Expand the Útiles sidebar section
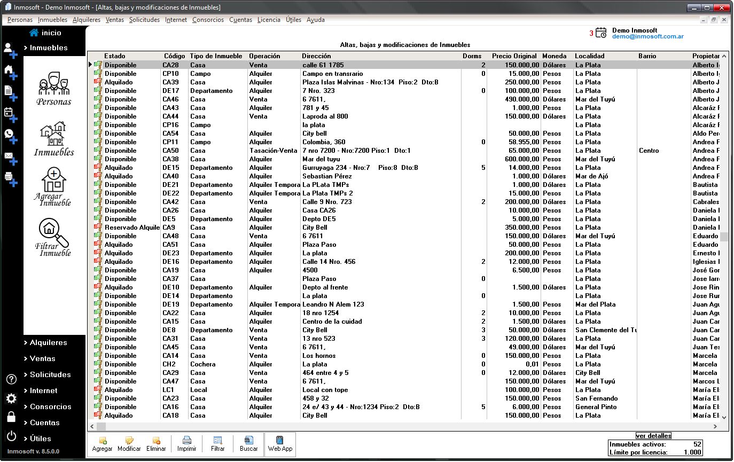Viewport: 734px width, 462px height. tap(37, 438)
